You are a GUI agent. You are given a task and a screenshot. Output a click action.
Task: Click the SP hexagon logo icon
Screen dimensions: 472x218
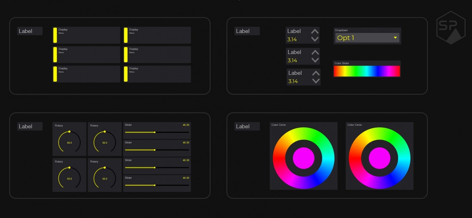coord(451,28)
